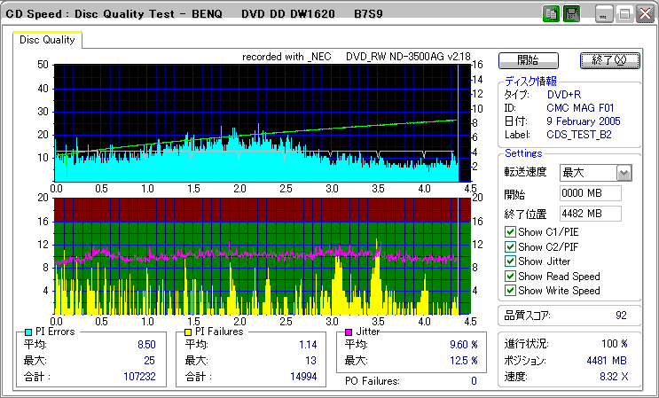659x398 pixels.
Task: Click the 終了(X) exit button
Action: [608, 60]
